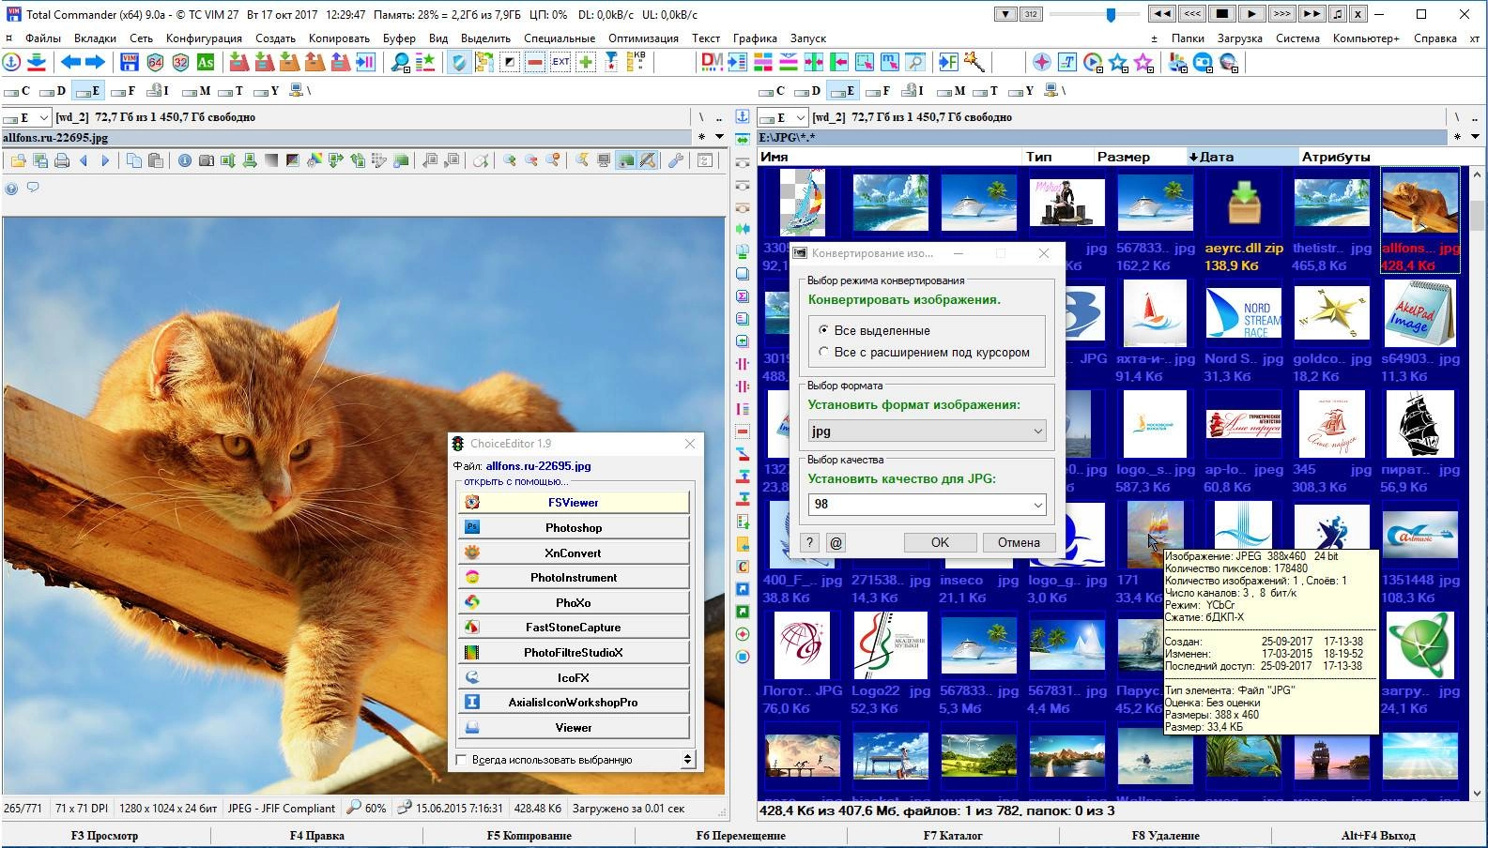Choose XnConvert in ChoiceEditor list
Viewport: 1488px width, 848px height.
574,553
